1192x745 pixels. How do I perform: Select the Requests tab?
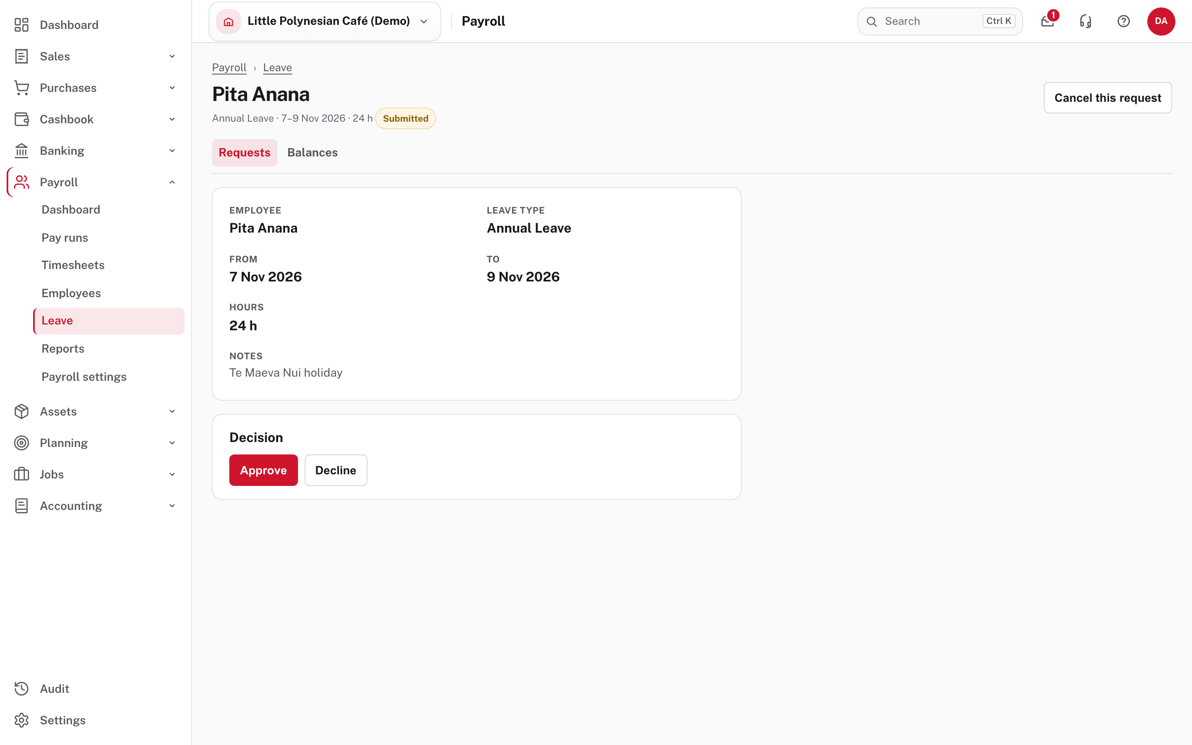[x=244, y=153]
